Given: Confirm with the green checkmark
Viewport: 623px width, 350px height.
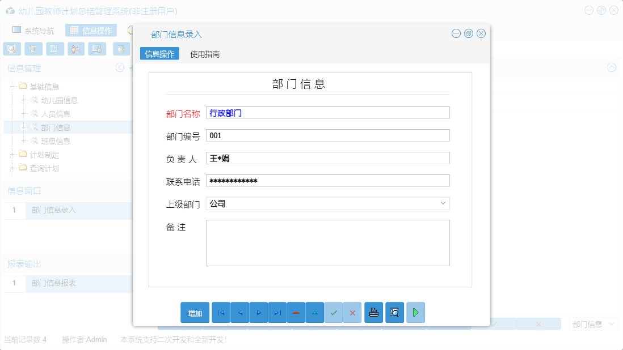Looking at the screenshot, I should coord(334,312).
